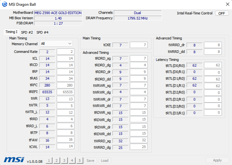The width and height of the screenshot is (232, 165).
Task: Edit the tREFI input field
Action: (x=65, y=92)
